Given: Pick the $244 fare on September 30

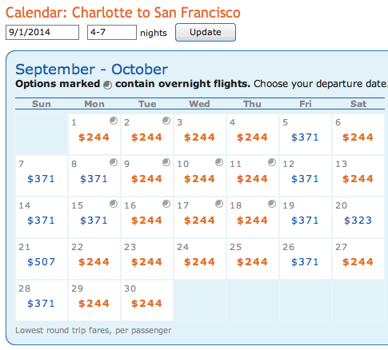Looking at the screenshot, I should point(146,304).
